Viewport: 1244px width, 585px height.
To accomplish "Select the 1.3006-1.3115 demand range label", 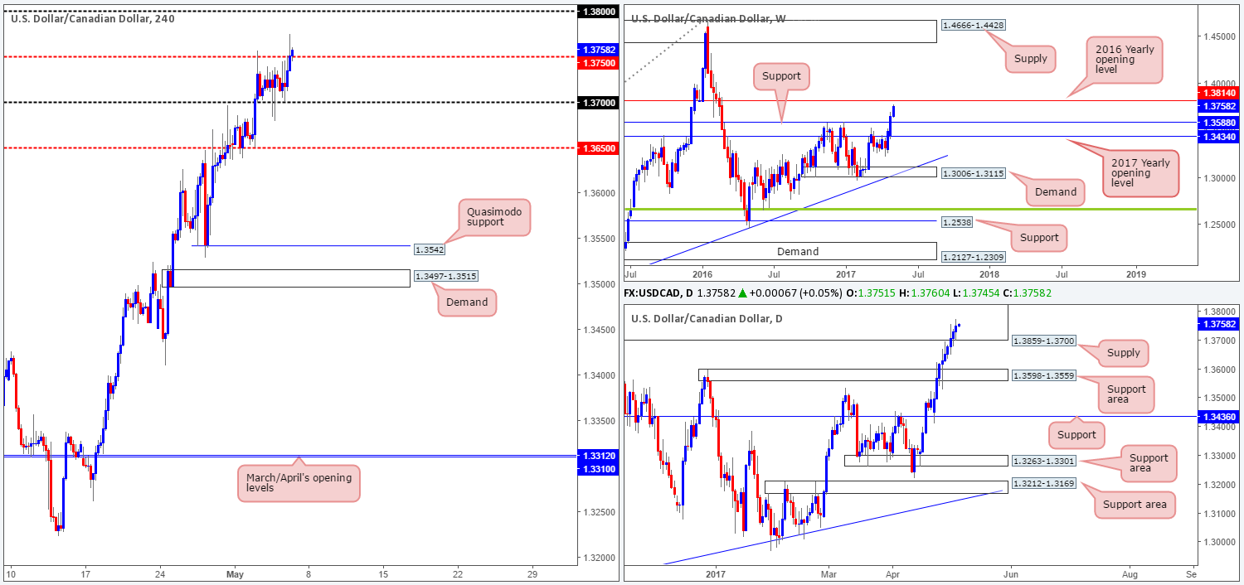I will 972,172.
